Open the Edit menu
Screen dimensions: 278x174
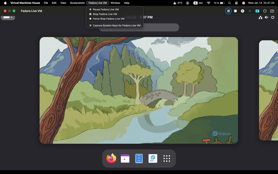[x=54, y=3]
